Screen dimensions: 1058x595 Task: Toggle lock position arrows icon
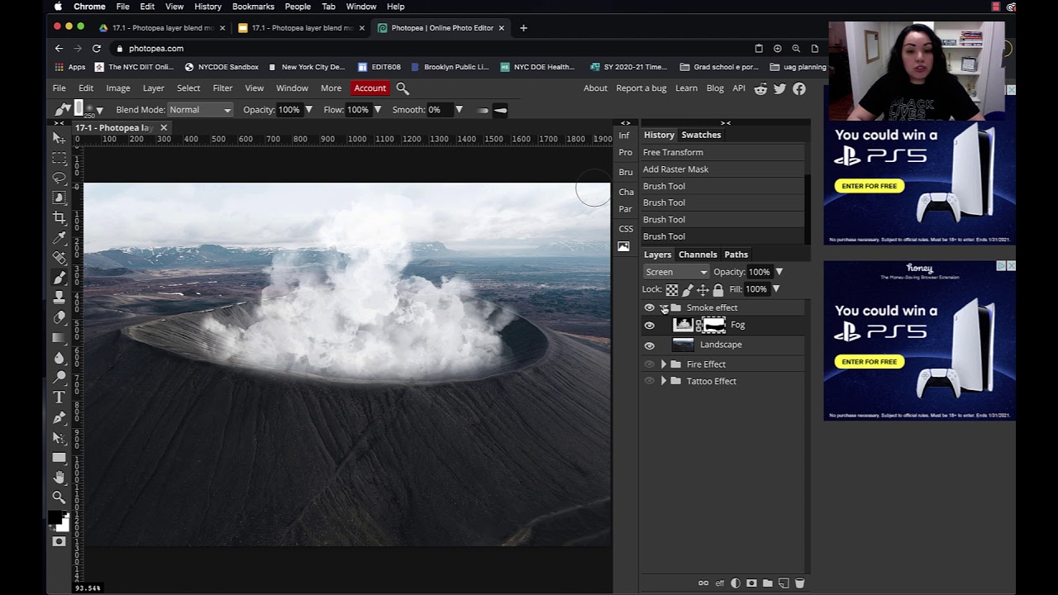[x=703, y=290]
